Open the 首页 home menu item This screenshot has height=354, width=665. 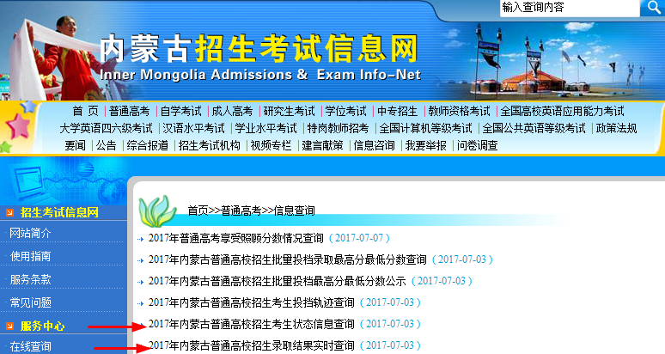(84, 111)
